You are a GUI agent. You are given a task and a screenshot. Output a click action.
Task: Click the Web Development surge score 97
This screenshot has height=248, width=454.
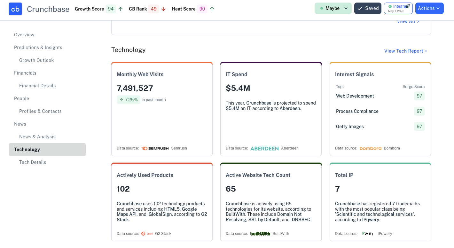tap(419, 96)
